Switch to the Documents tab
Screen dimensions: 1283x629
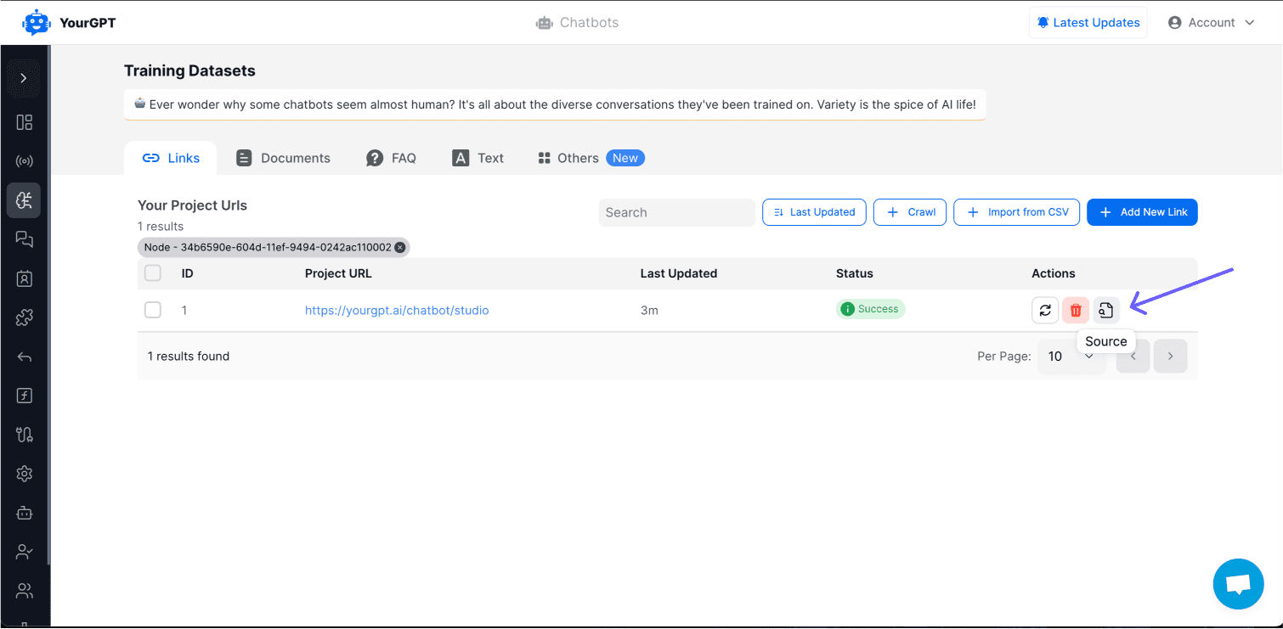pos(283,157)
